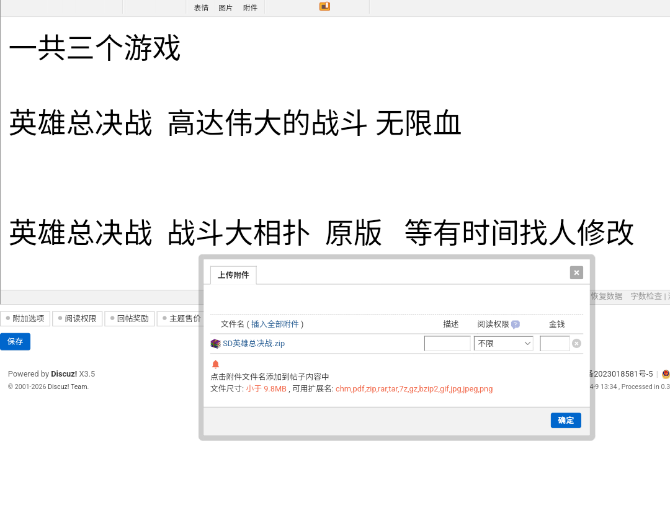Confirm the upload with the 确定 button
This screenshot has width=670, height=523.
[x=565, y=420]
